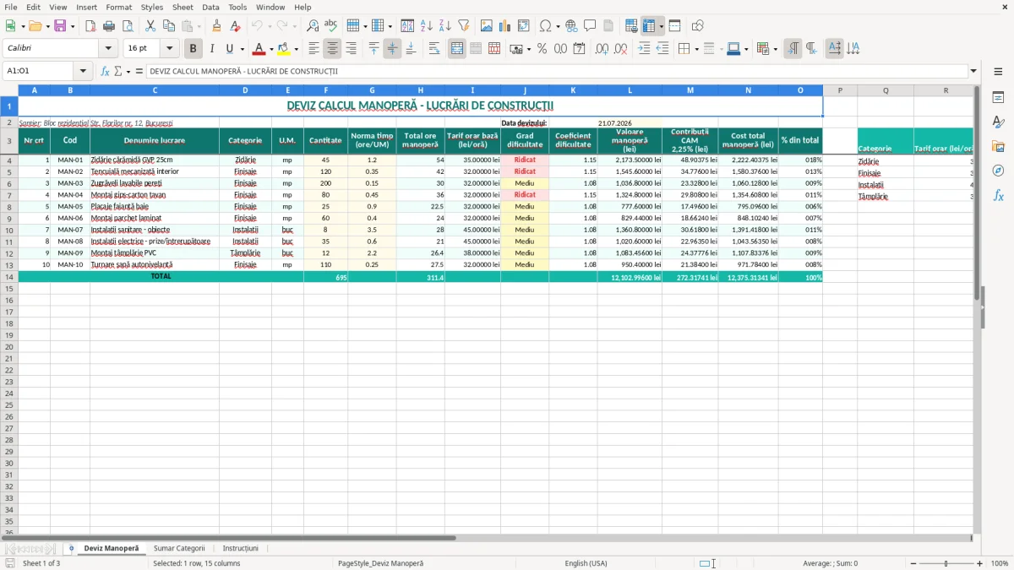Click Clear Direct Formatting icon
Viewport: 1014px width, 570px height.
pos(236,26)
